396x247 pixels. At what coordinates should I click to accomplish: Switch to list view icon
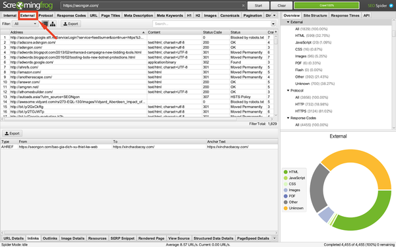pos(45,24)
